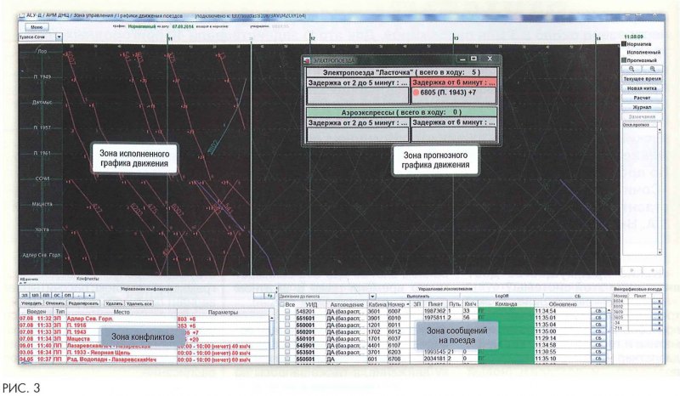This screenshot has height=396, width=680.
Task: Click the red delay indicator for train 6805
Action: click(416, 92)
